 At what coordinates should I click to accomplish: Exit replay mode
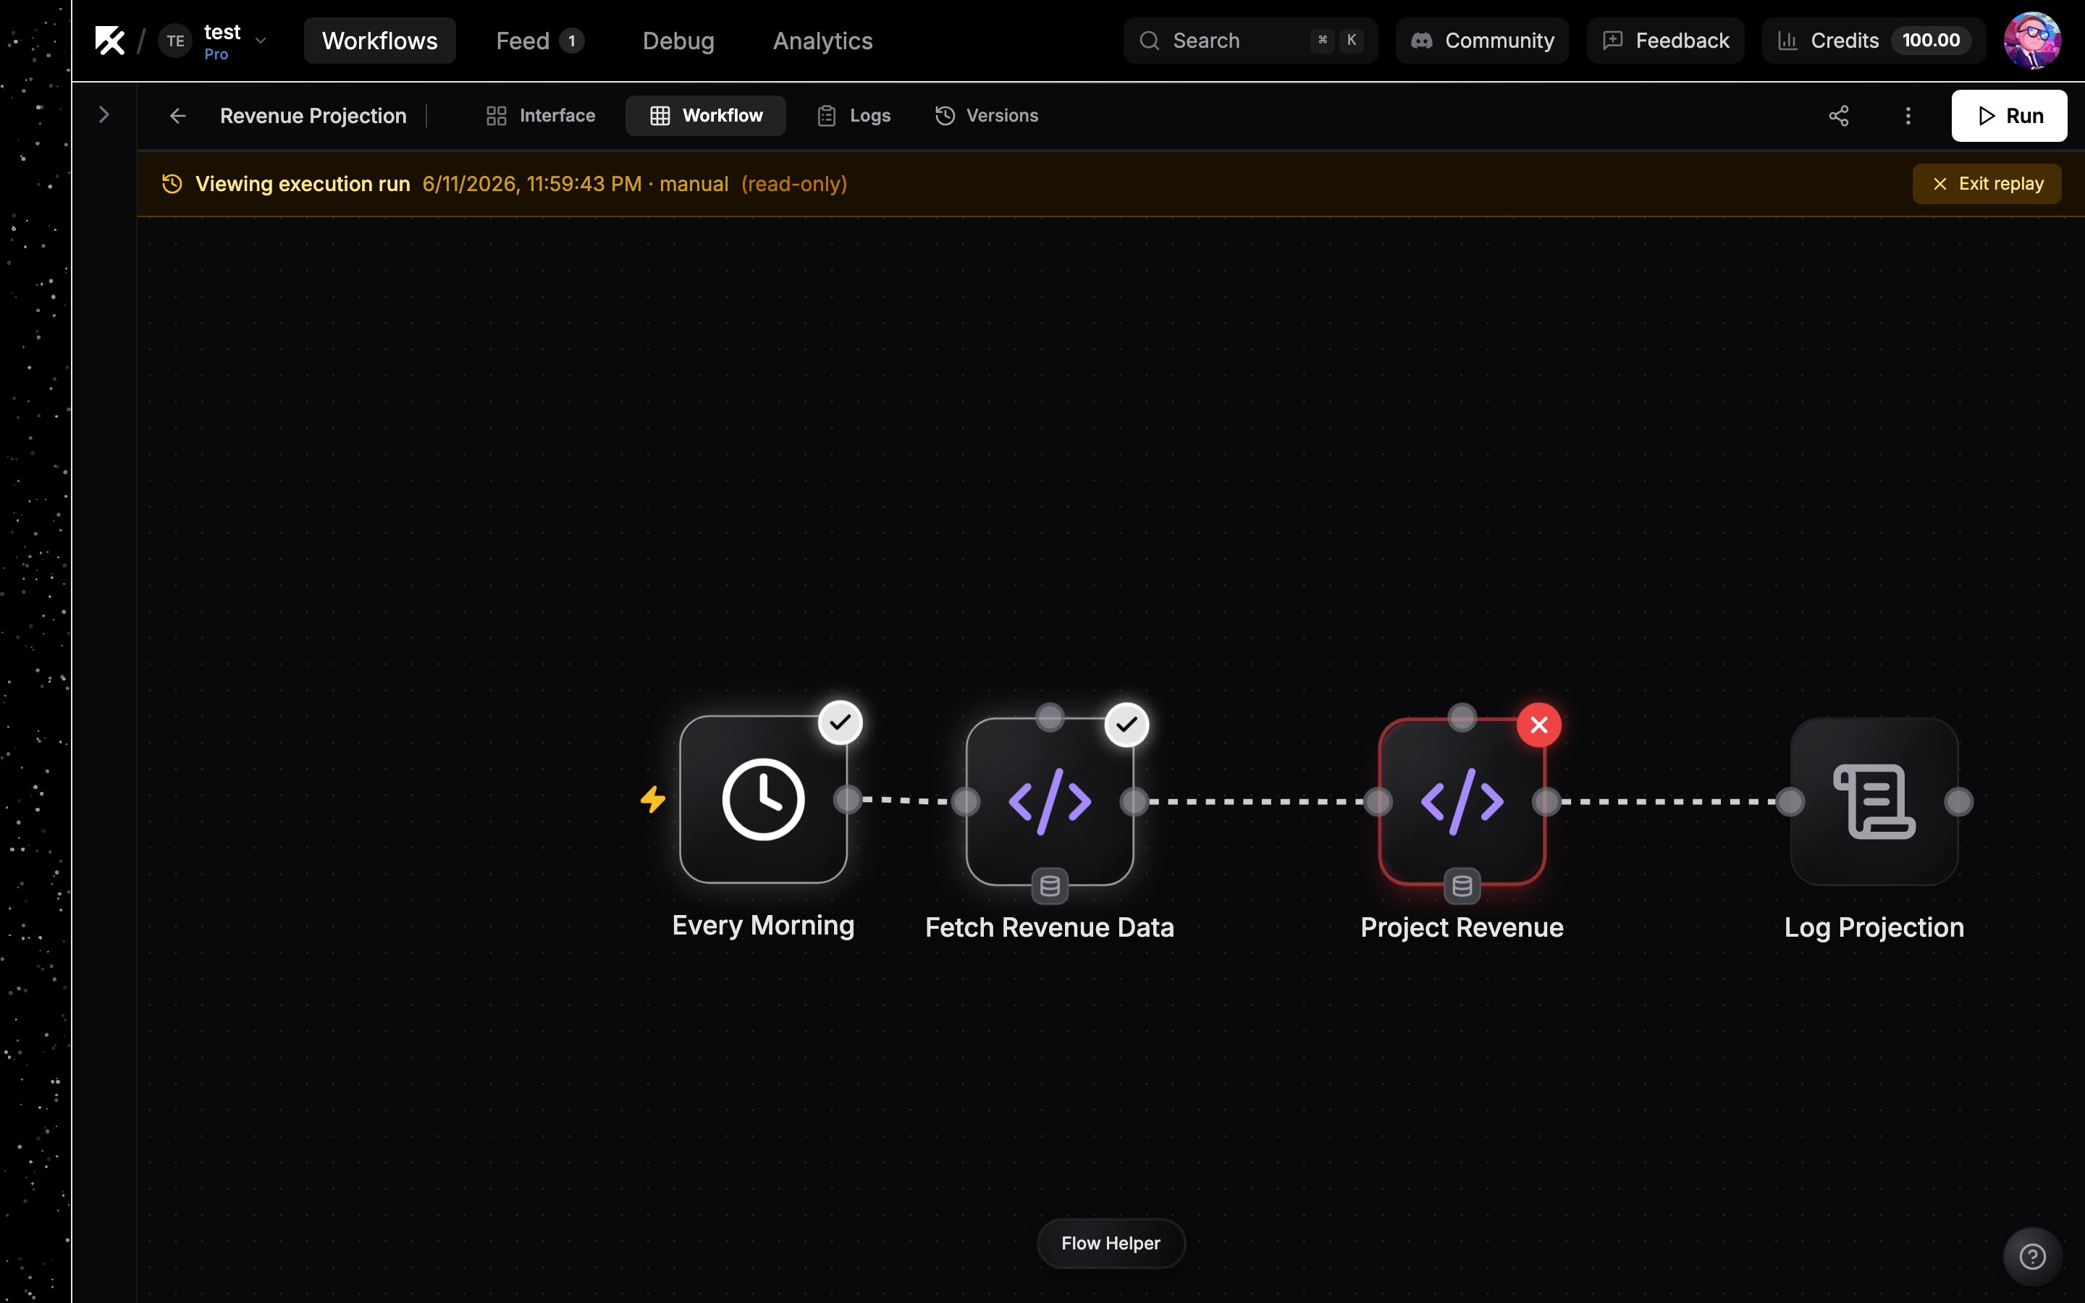[x=1987, y=184]
